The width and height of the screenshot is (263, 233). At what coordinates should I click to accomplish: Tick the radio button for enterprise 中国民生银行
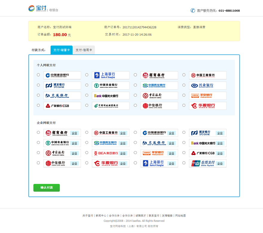87,142
